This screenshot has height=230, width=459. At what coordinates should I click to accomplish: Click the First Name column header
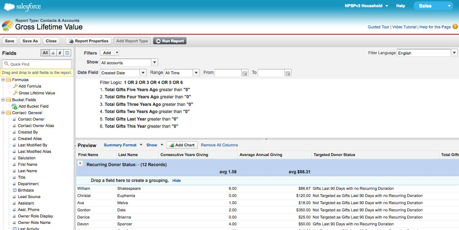95,155
